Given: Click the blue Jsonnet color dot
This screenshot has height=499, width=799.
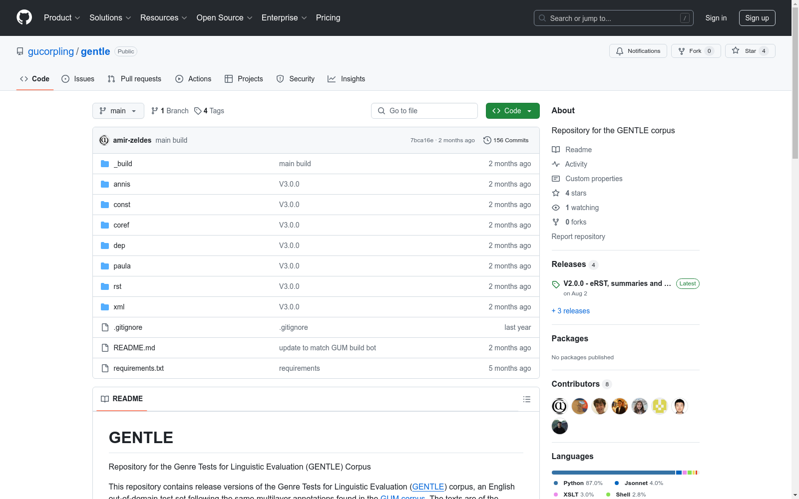Looking at the screenshot, I should click(x=617, y=483).
